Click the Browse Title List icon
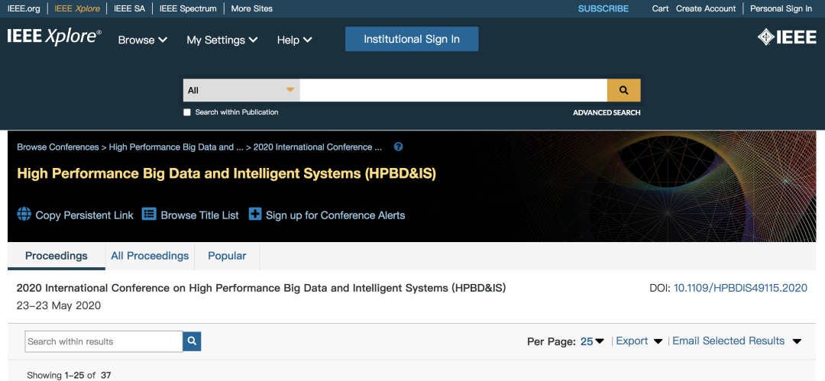The image size is (825, 381). coord(149,215)
